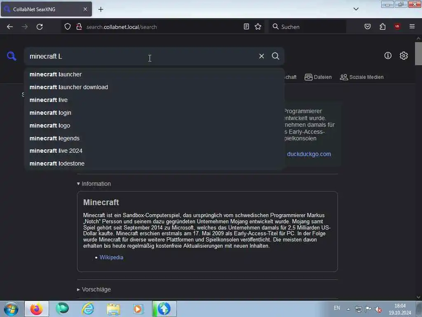
Task: Clear the search query with the X
Action: coord(261,56)
